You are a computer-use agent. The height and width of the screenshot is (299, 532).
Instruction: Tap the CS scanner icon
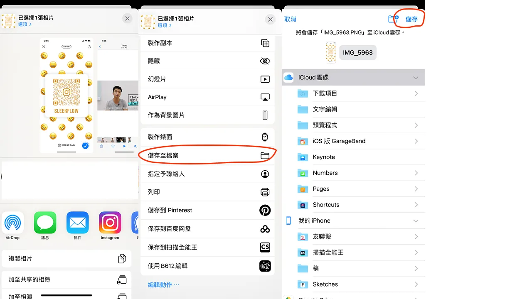[265, 247]
